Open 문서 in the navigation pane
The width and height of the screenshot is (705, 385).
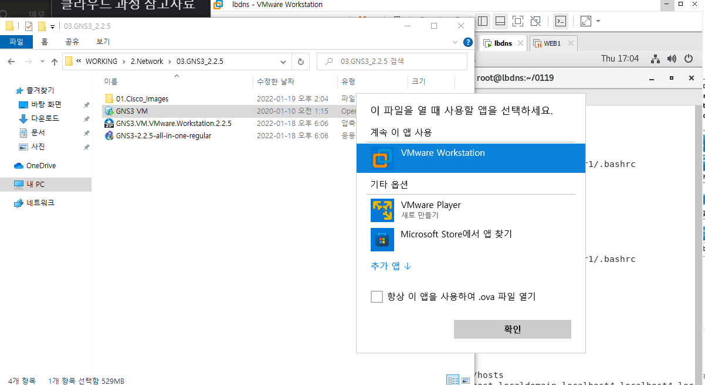pos(38,132)
